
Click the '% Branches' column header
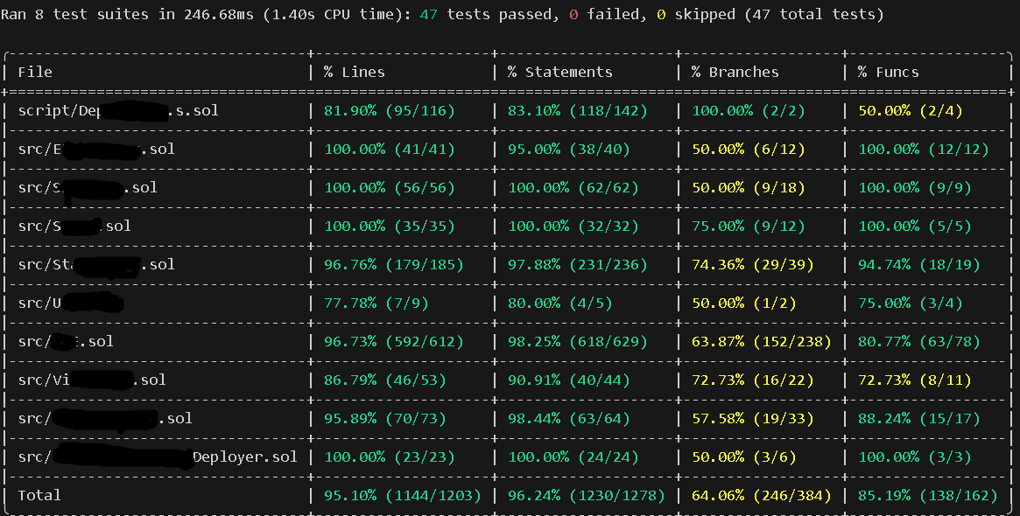point(735,72)
